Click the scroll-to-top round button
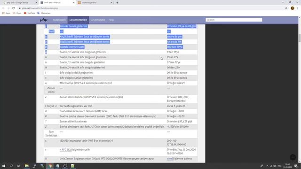The height and width of the screenshot is (169, 301). click(293, 157)
